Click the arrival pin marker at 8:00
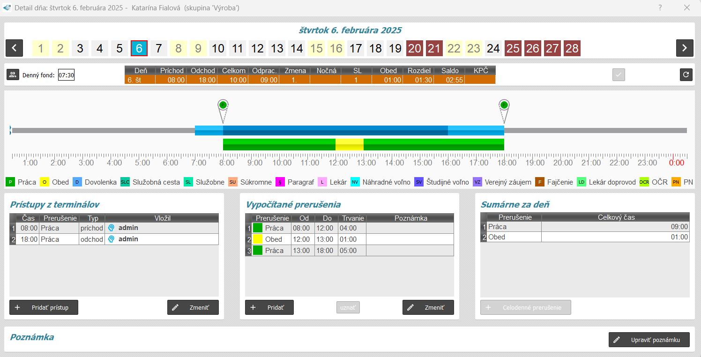 pos(223,105)
